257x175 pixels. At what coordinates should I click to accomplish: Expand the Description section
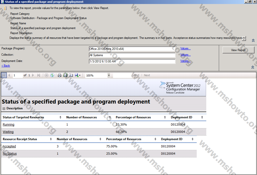click(4, 108)
